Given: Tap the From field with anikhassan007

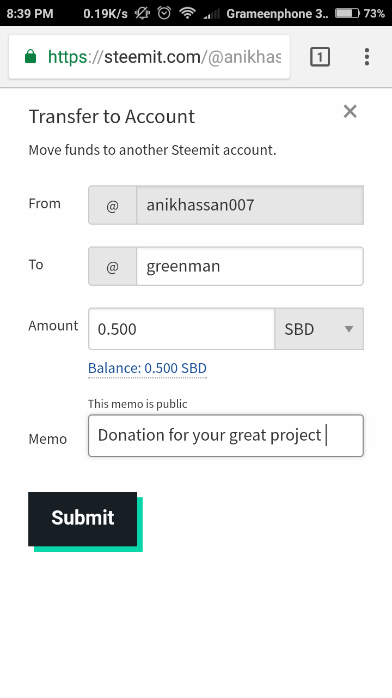Looking at the screenshot, I should 249,206.
